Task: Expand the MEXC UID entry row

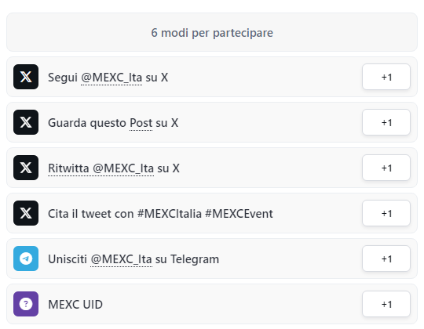Action: tap(212, 304)
